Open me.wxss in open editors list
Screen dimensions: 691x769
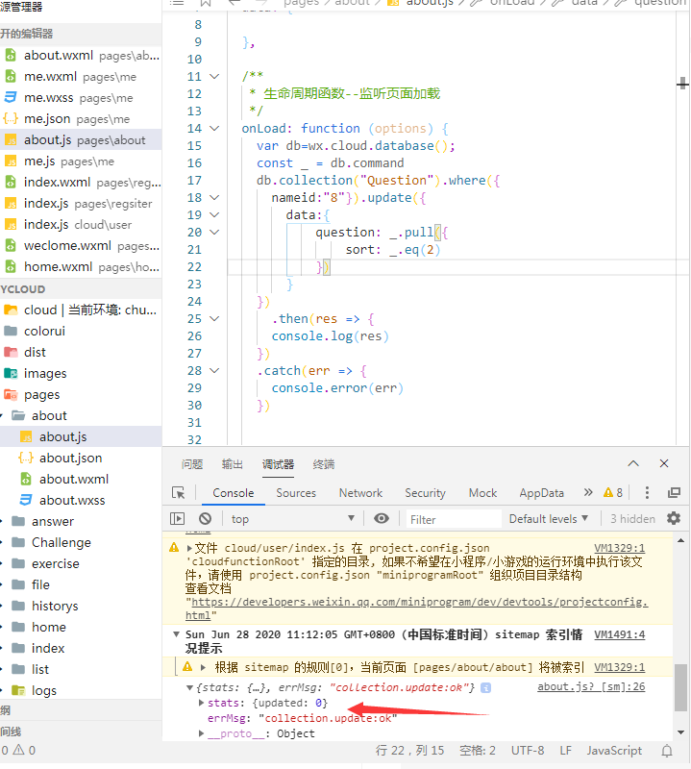pos(81,98)
